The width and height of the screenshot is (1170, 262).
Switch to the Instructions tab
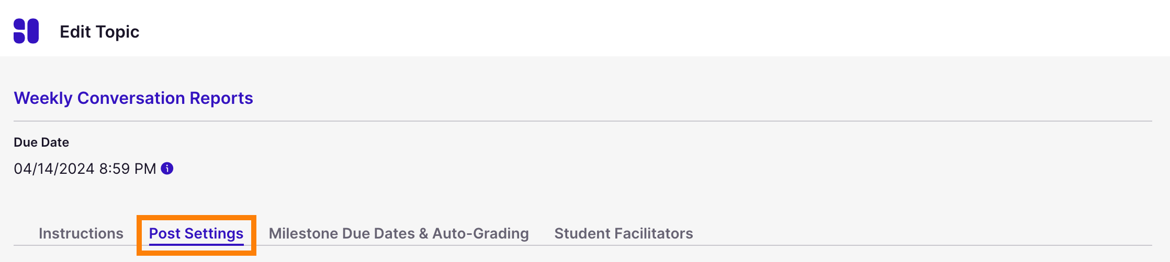point(81,233)
